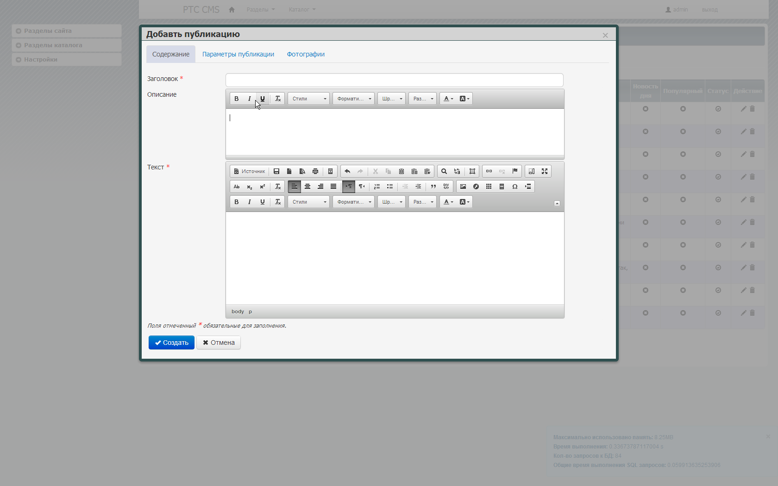778x486 pixels.
Task: Toggle right-to-left text direction
Action: pyautogui.click(x=362, y=187)
